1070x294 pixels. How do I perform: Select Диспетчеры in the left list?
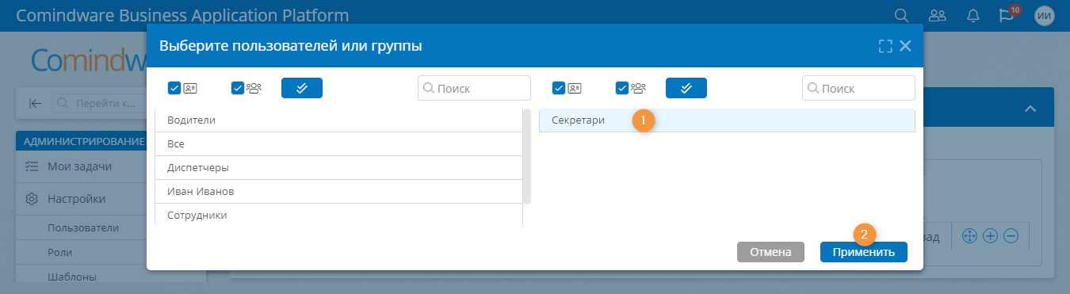click(338, 167)
